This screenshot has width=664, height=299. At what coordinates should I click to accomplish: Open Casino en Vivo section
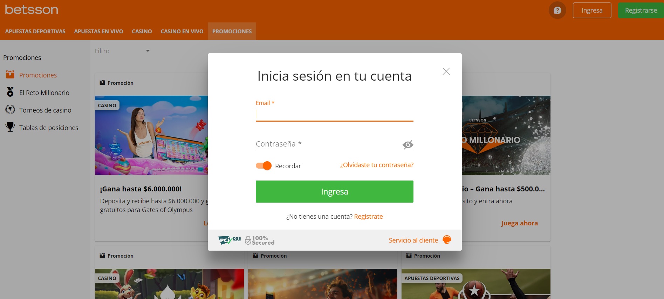click(x=182, y=31)
